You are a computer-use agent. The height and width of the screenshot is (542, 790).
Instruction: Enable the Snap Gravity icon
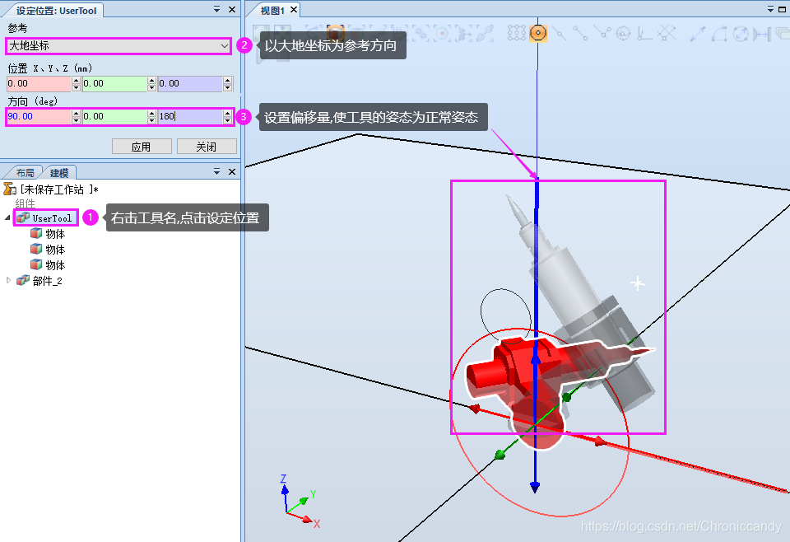pos(623,33)
